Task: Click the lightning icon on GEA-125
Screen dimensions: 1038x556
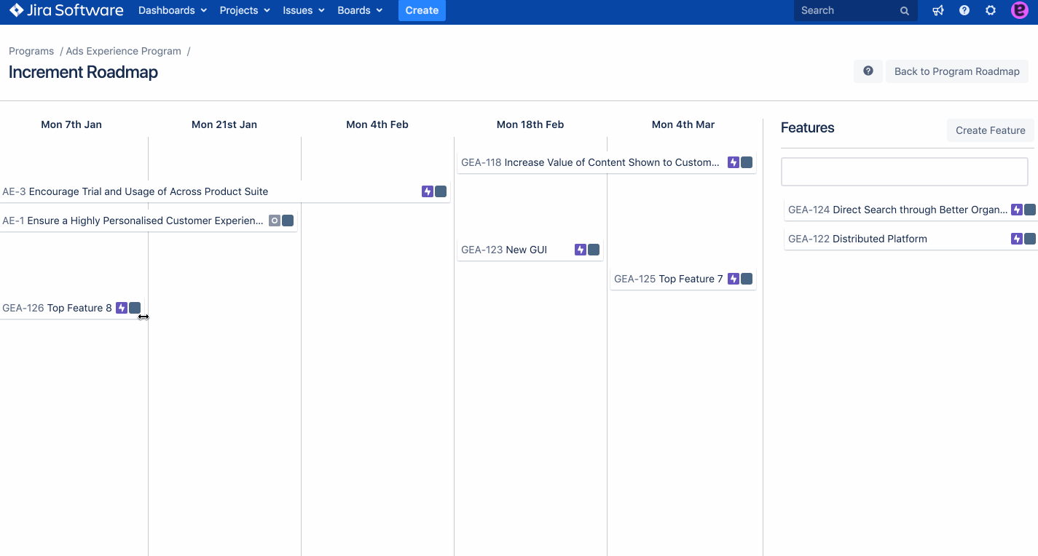Action: click(734, 279)
